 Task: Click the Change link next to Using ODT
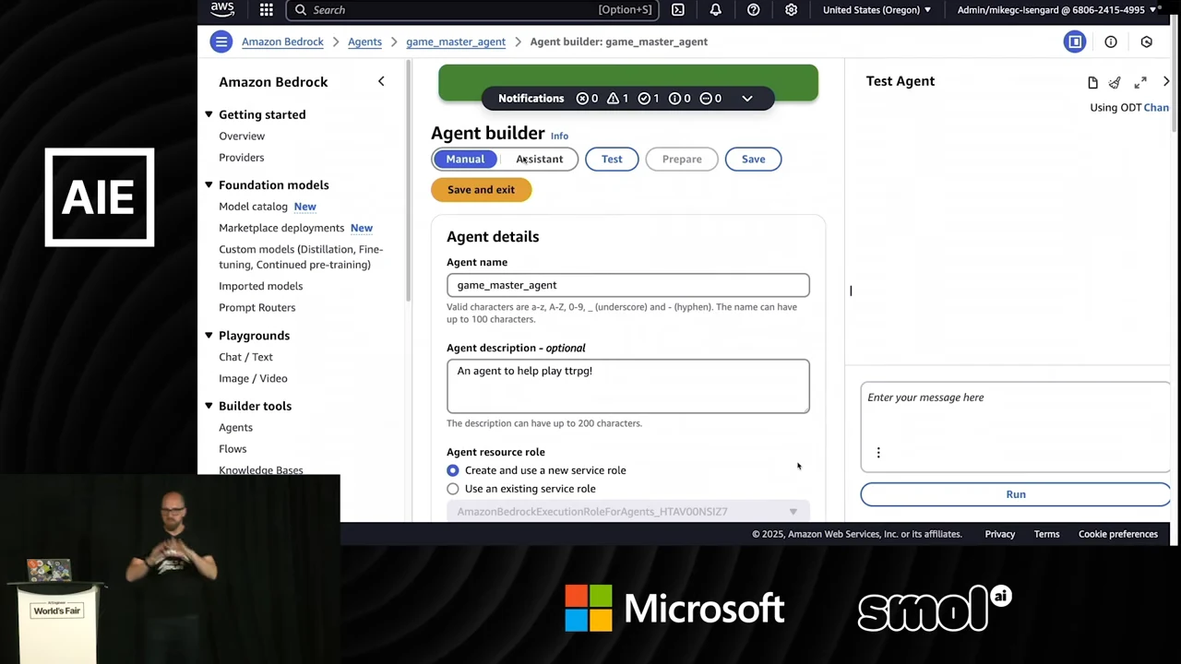(1157, 107)
